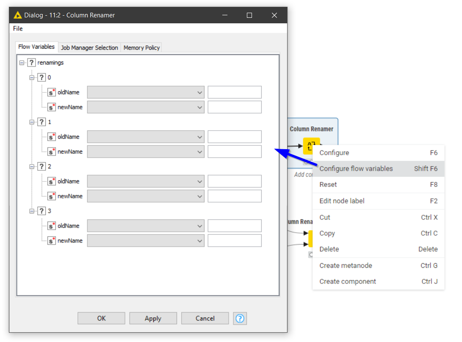Collapse the renamings tree root
Screen dimensions: 462x342
22,62
